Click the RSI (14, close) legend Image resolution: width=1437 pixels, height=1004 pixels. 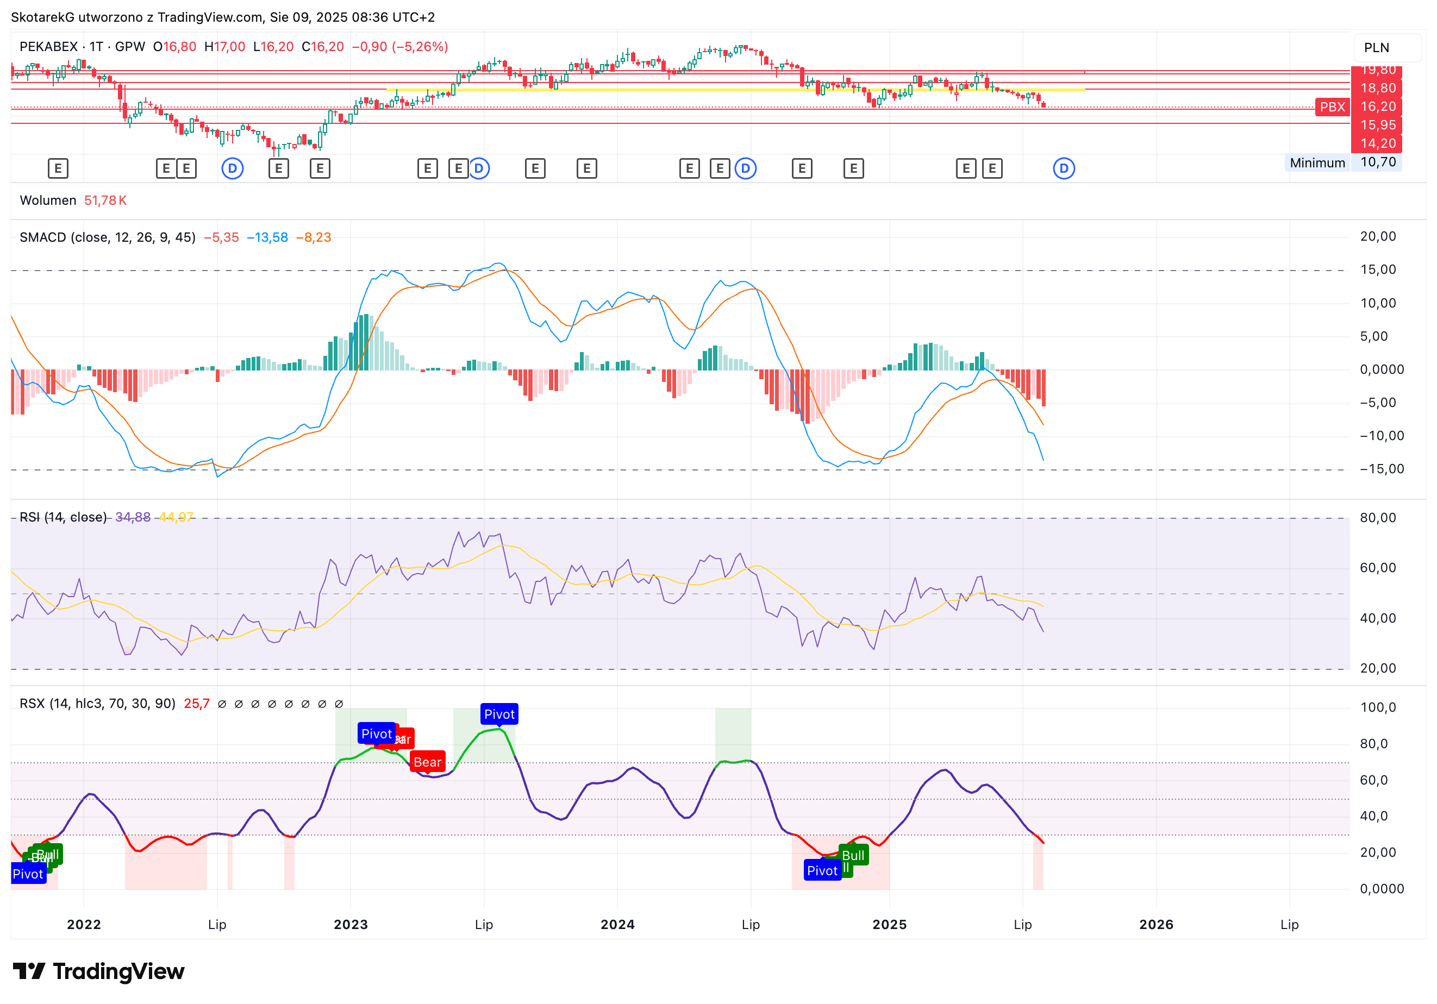tap(63, 517)
